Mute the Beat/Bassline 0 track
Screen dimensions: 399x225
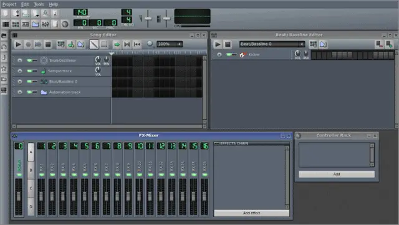pyautogui.click(x=29, y=82)
